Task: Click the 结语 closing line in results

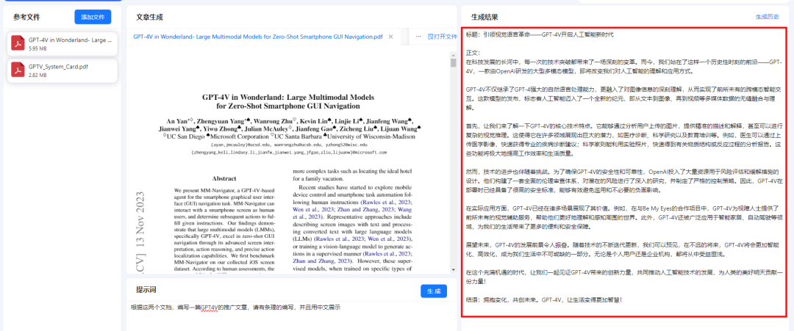Action: 543,299
